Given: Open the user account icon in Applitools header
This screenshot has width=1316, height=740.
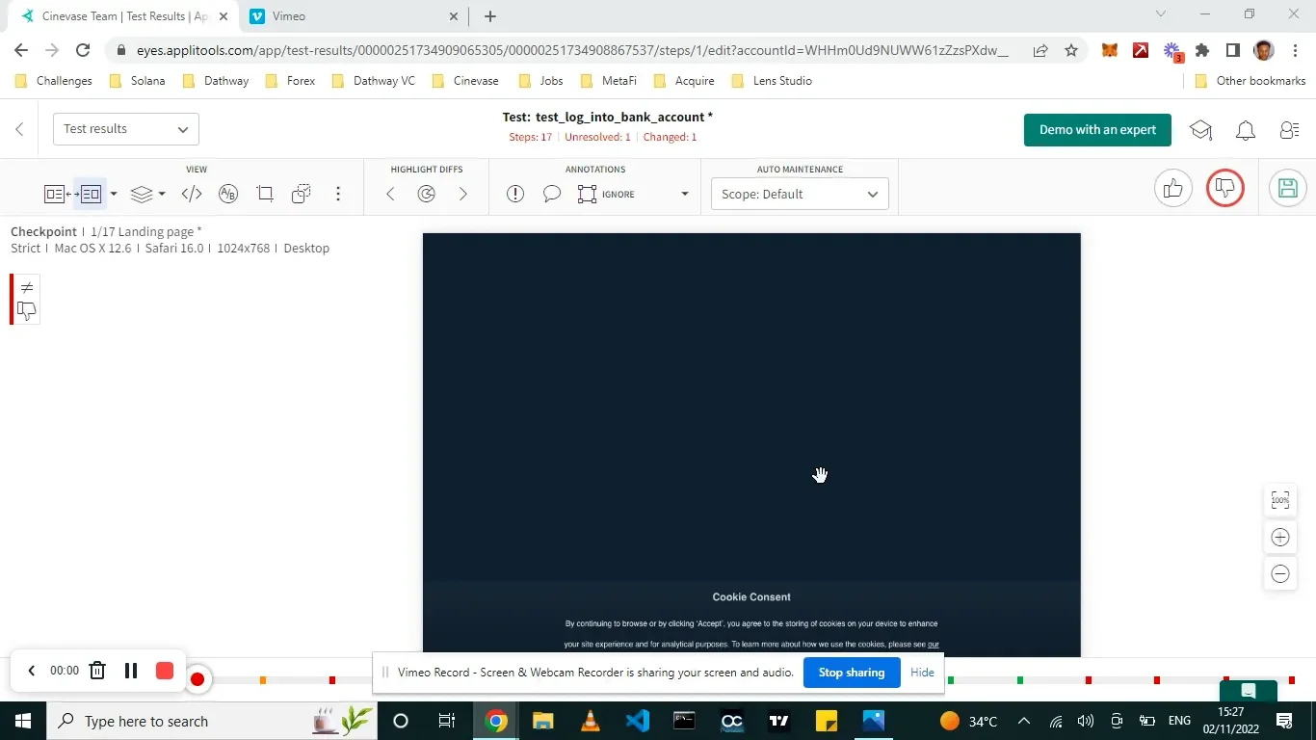Looking at the screenshot, I should click(x=1289, y=130).
